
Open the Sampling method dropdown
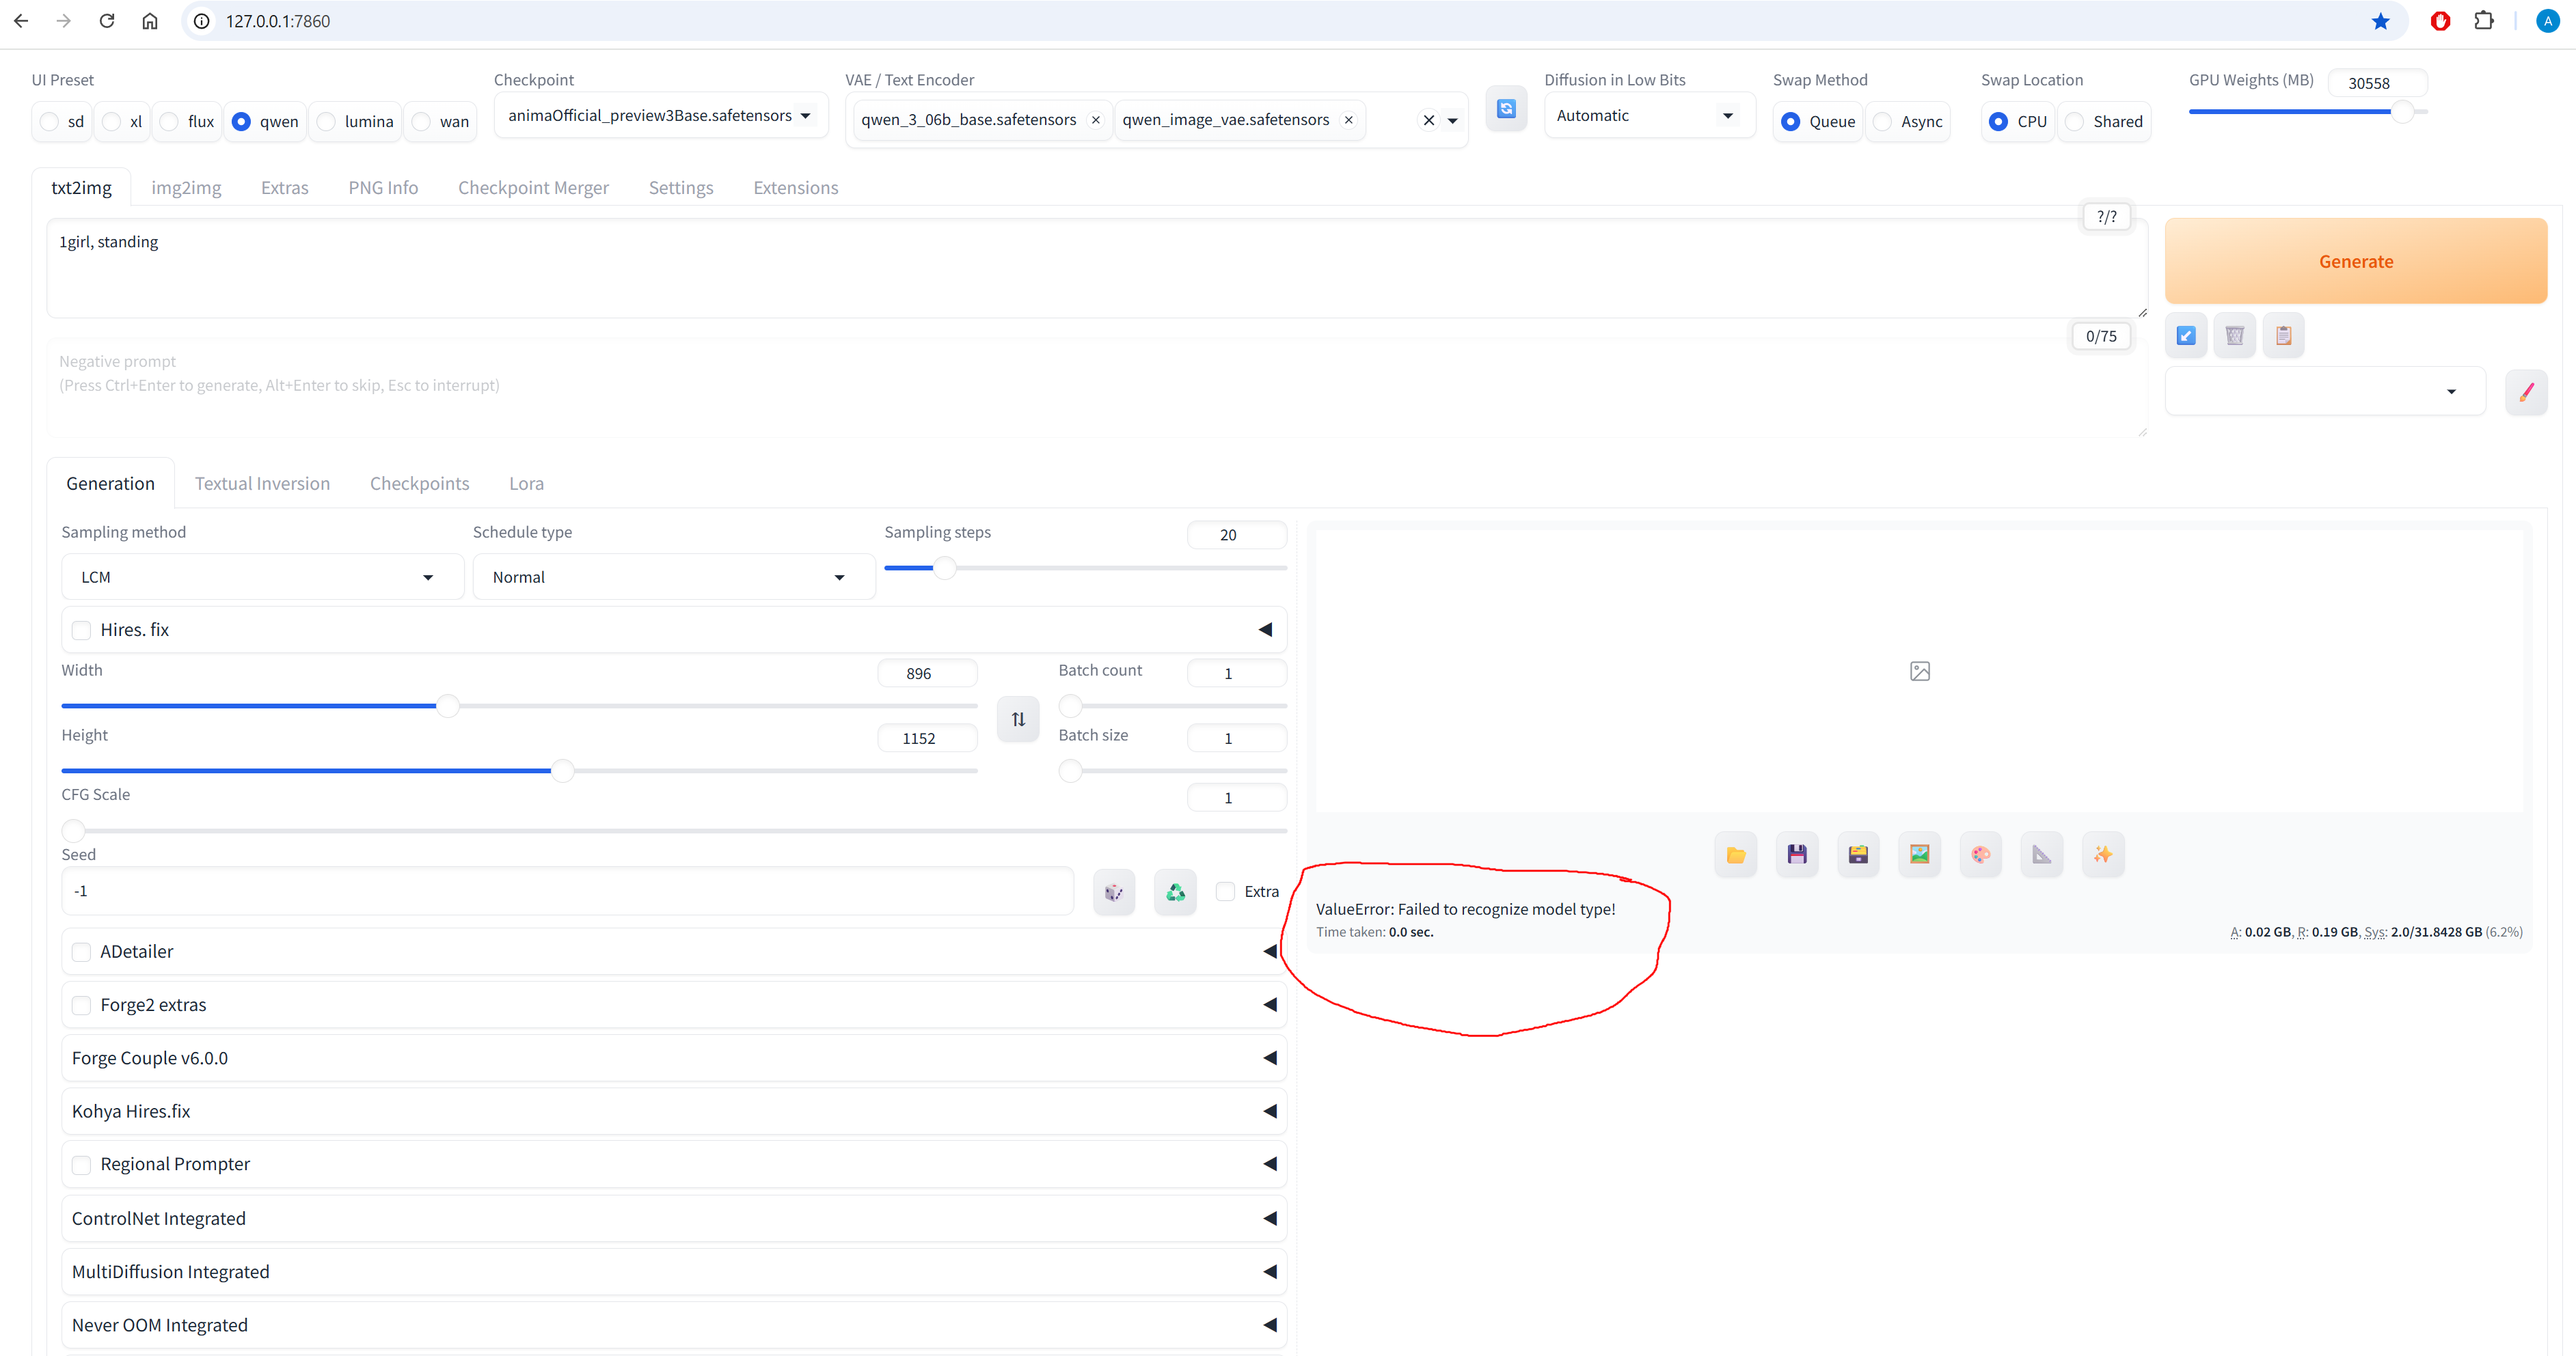(x=262, y=577)
